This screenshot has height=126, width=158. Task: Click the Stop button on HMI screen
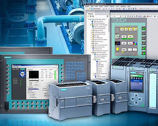(130, 43)
